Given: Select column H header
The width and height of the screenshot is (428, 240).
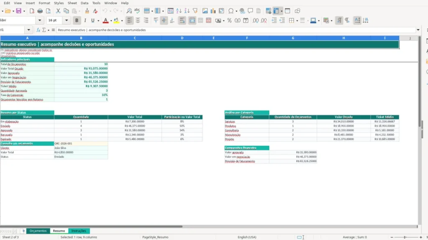Looking at the screenshot, I should tap(344, 38).
